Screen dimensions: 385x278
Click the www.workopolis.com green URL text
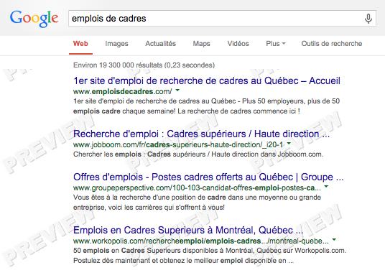tap(201, 241)
